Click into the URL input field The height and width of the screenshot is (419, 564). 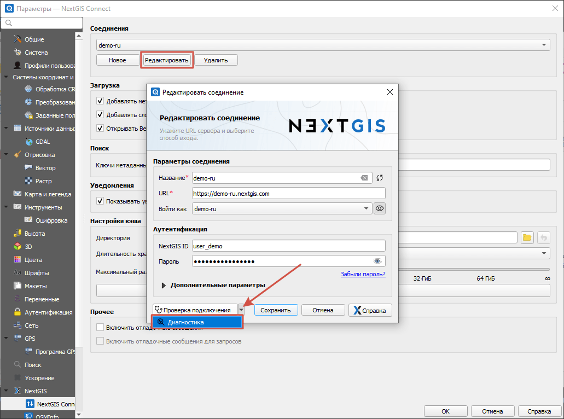pos(288,194)
